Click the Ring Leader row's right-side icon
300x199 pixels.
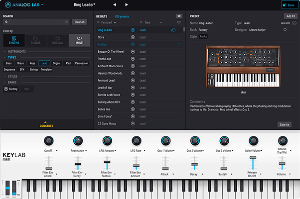[x=173, y=30]
